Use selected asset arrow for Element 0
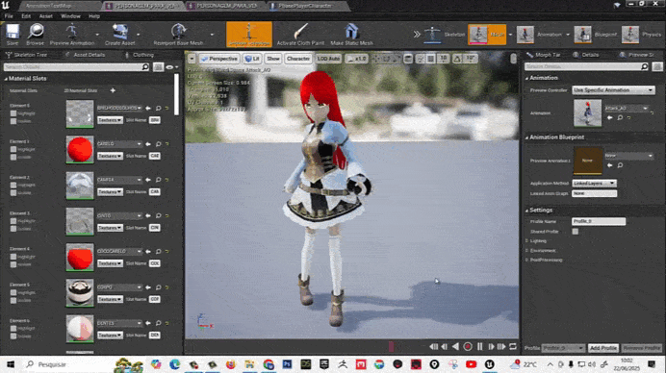The width and height of the screenshot is (666, 373). pyautogui.click(x=148, y=109)
